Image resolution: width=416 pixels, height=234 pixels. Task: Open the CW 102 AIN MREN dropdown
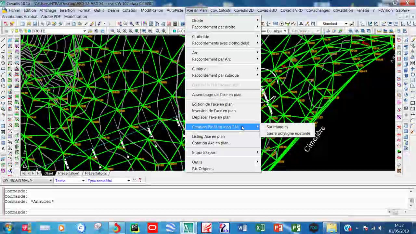click(x=51, y=181)
